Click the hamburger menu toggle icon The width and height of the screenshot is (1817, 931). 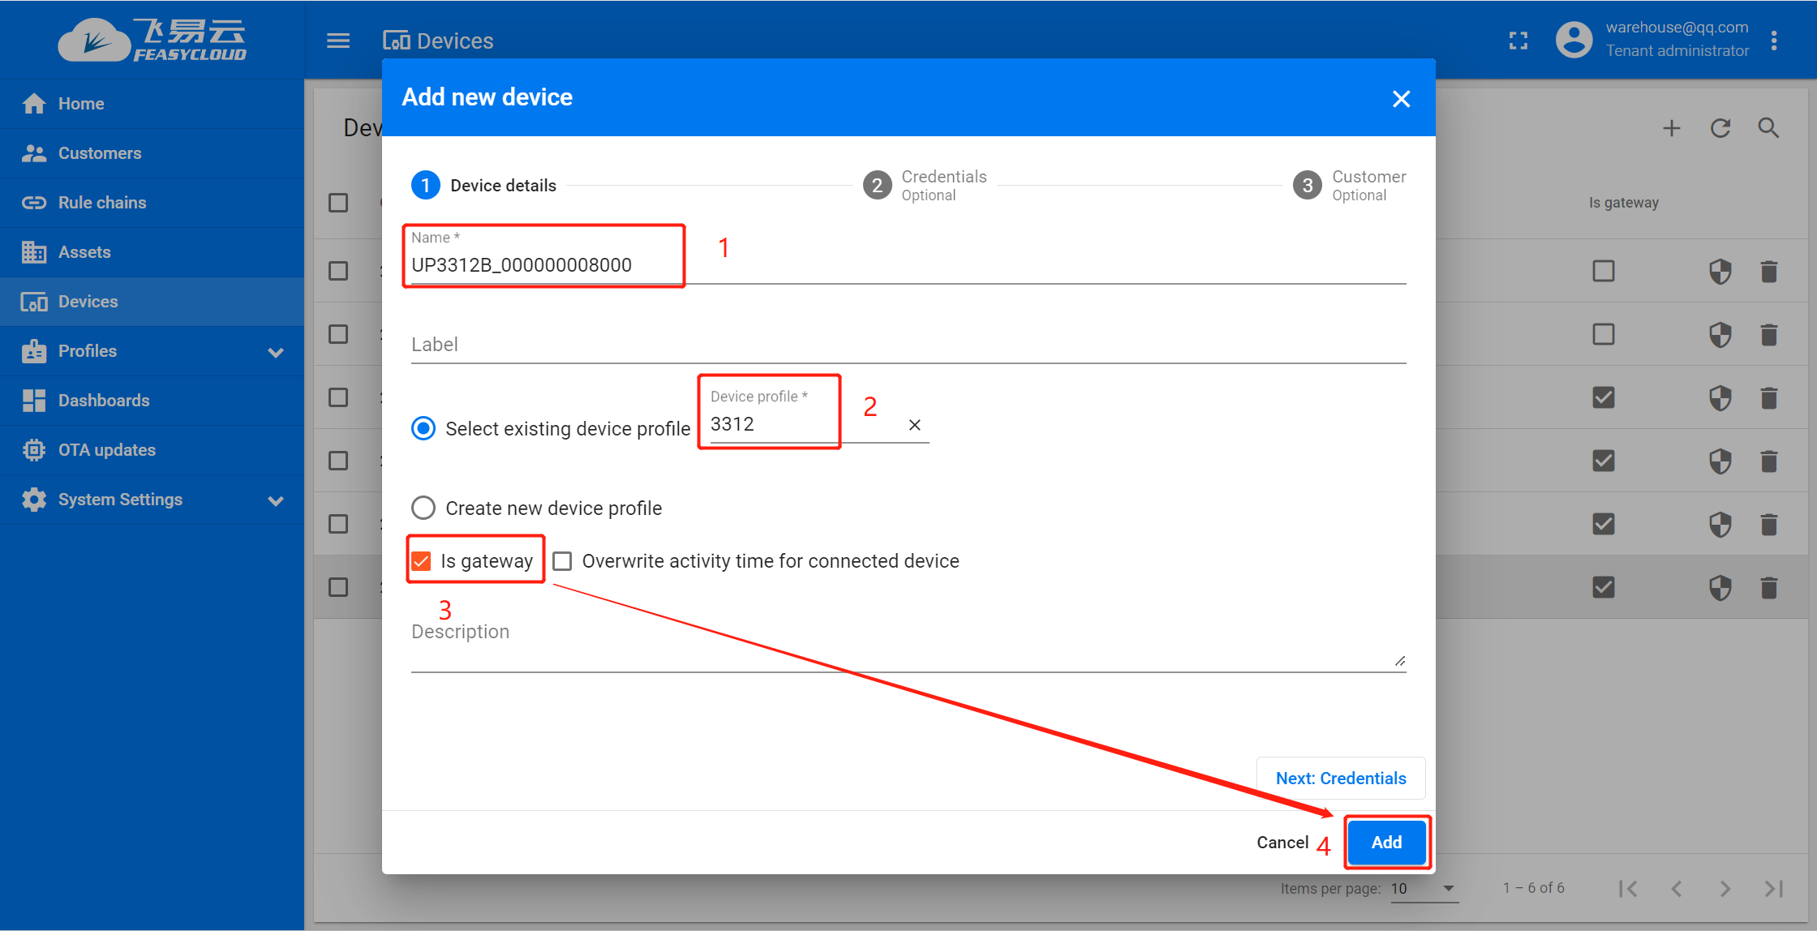(338, 41)
